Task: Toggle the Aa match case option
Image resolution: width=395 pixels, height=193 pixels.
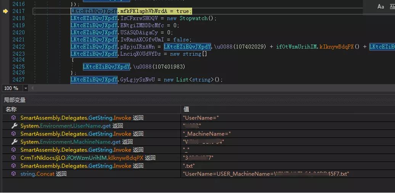Action: 381,6
